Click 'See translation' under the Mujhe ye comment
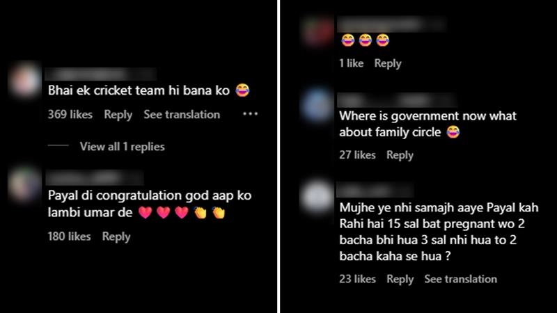557x313 pixels. tap(461, 280)
